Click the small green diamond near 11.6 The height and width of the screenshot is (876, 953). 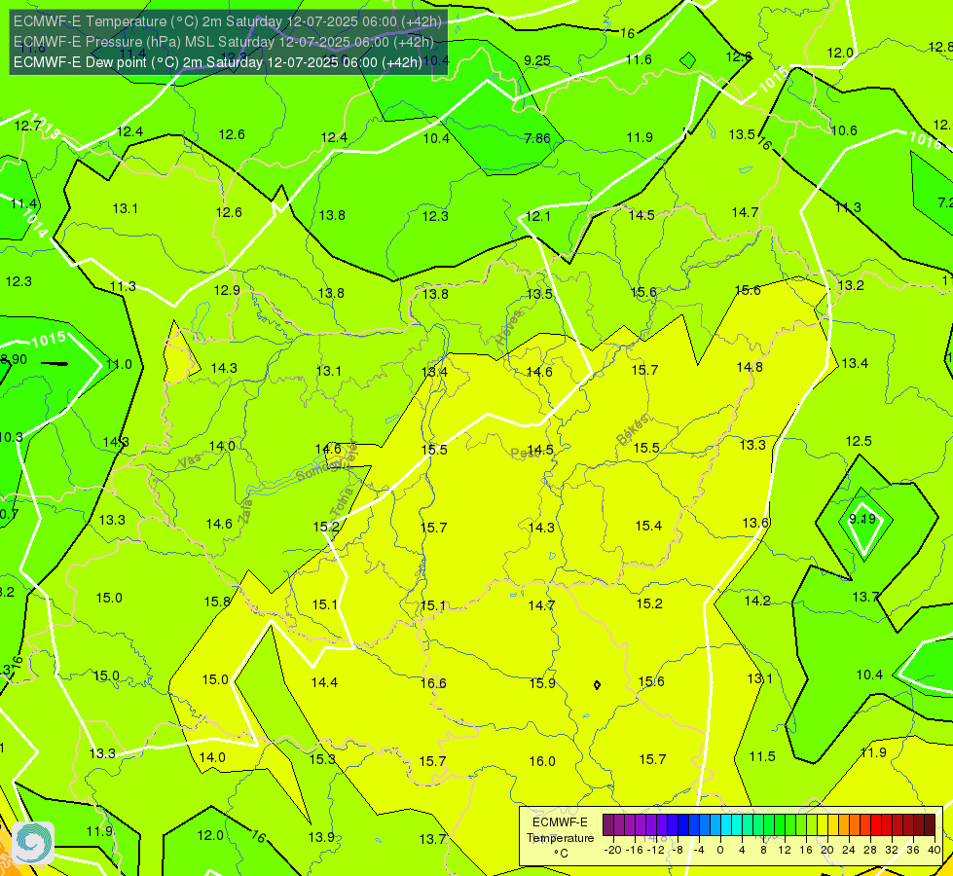click(x=688, y=60)
